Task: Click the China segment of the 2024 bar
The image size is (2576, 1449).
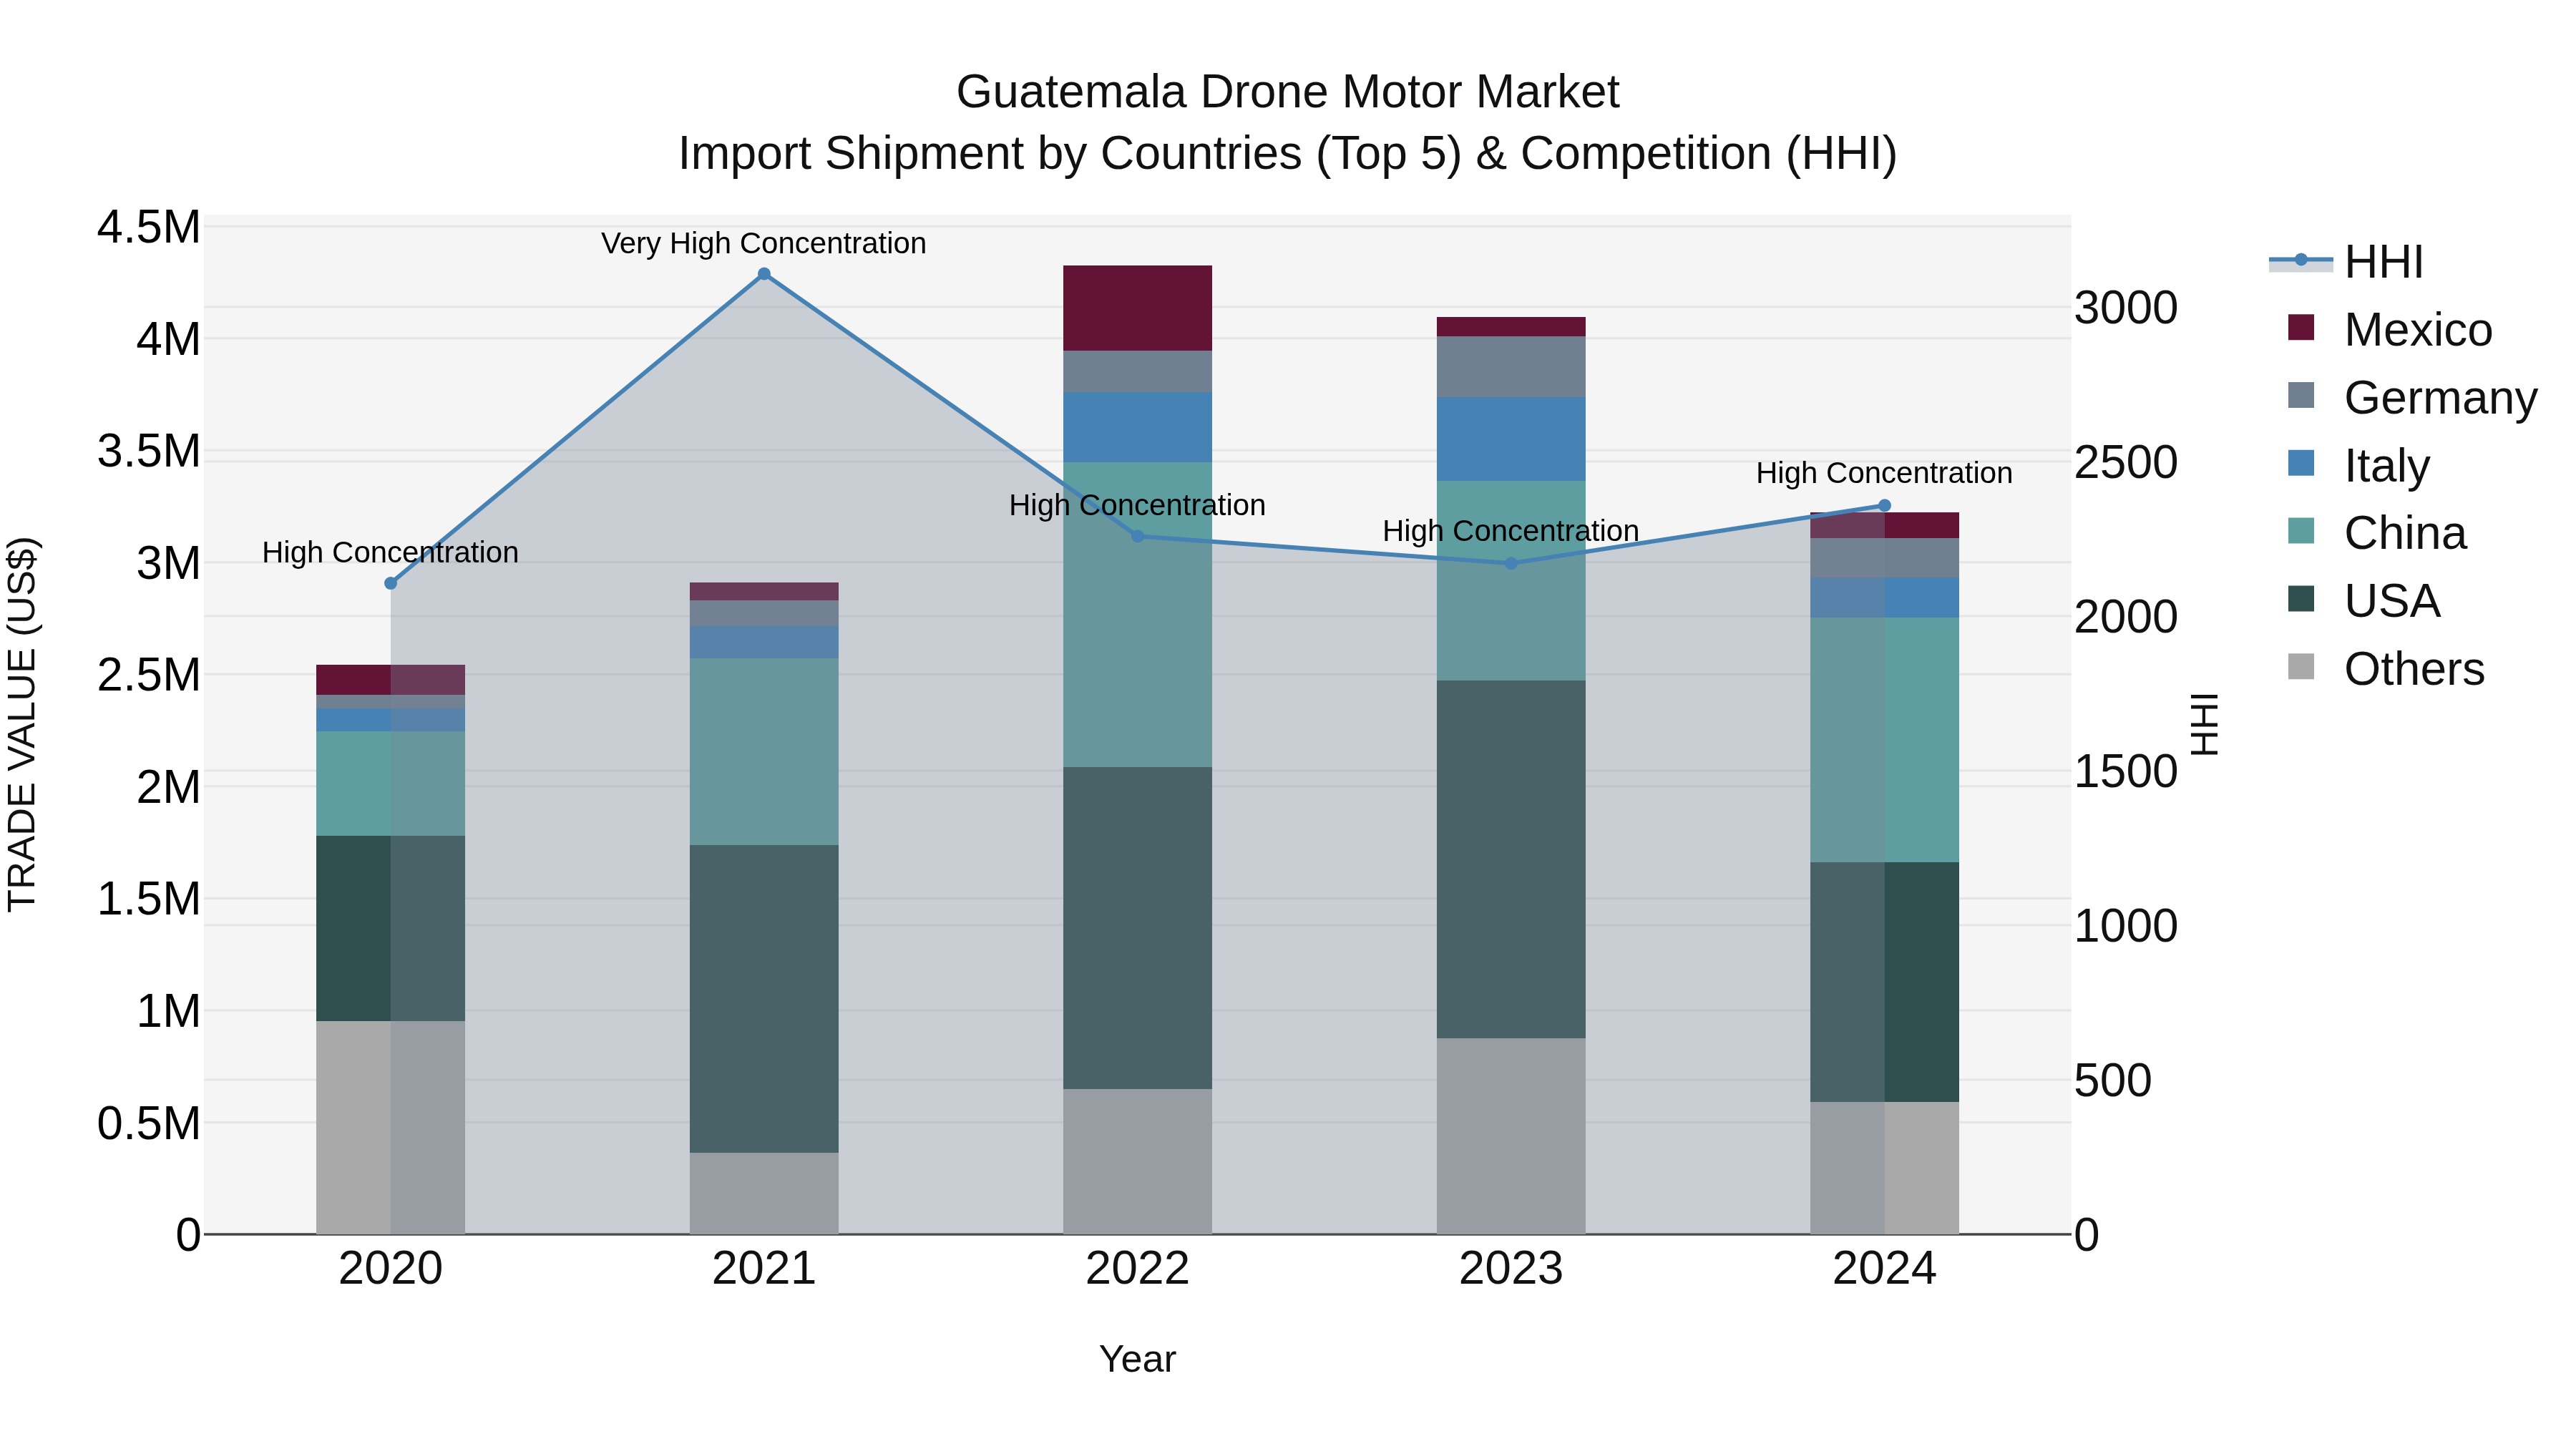Action: point(1885,740)
